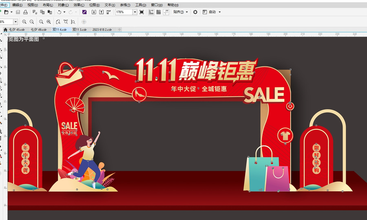The width and height of the screenshot is (367, 220).
Task: Click the Export icon
Action: pos(102,12)
